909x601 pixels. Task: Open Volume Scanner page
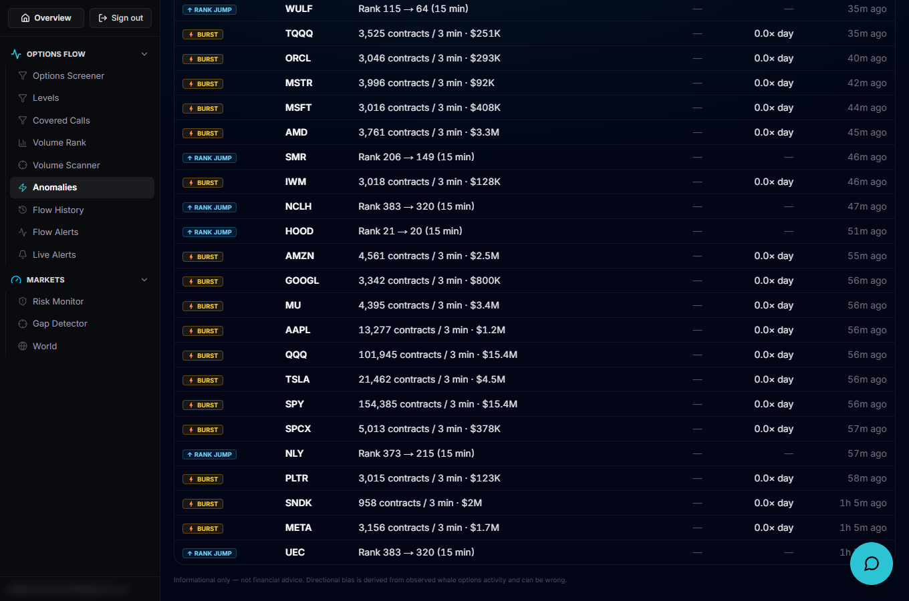pos(82,166)
